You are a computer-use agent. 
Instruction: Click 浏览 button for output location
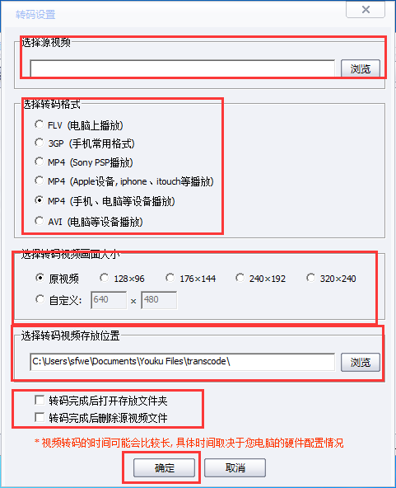click(x=361, y=362)
